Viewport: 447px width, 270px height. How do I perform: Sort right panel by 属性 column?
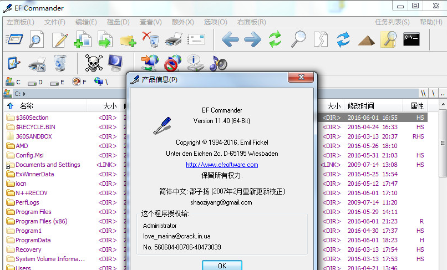click(417, 106)
